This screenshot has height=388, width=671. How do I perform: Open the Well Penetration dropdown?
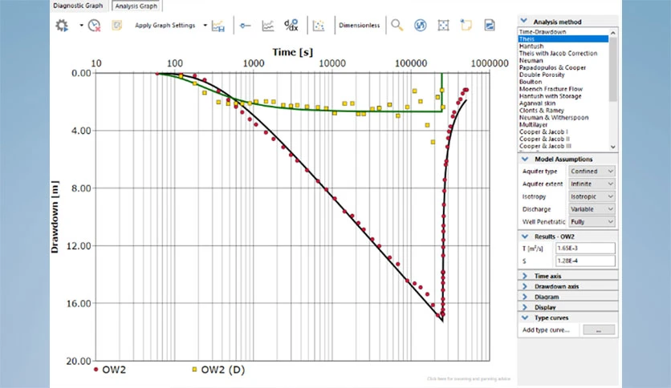pos(592,221)
